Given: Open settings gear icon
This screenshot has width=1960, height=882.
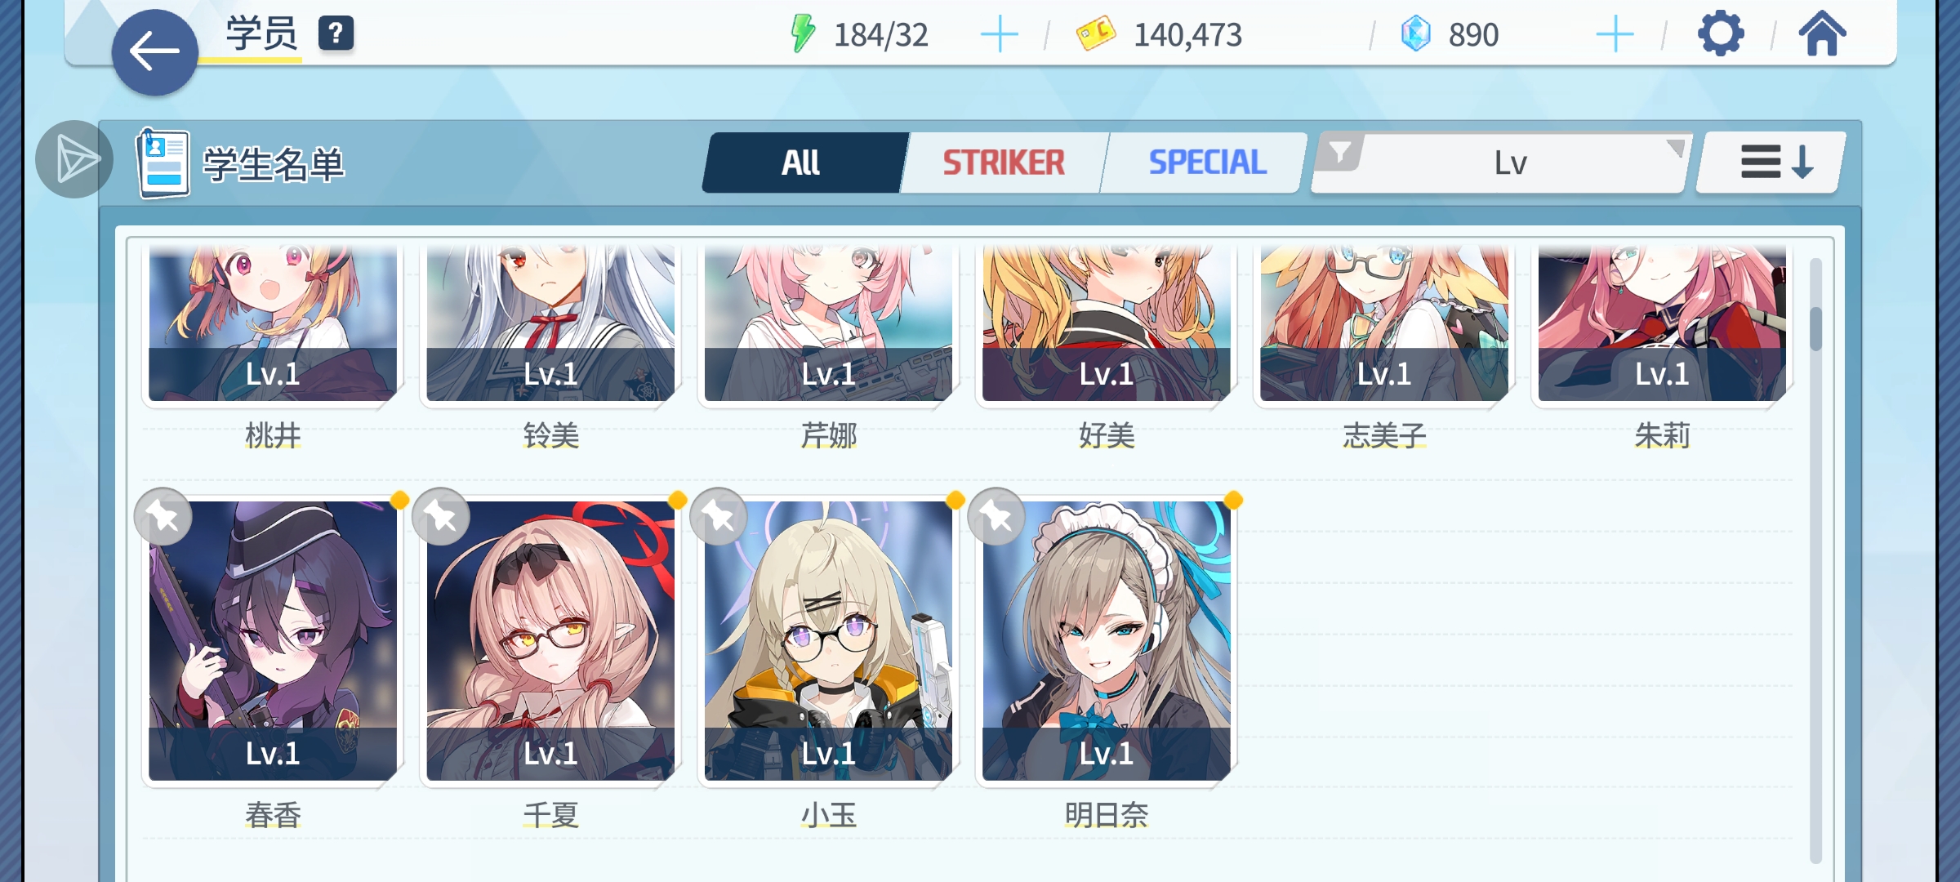Looking at the screenshot, I should (1721, 34).
